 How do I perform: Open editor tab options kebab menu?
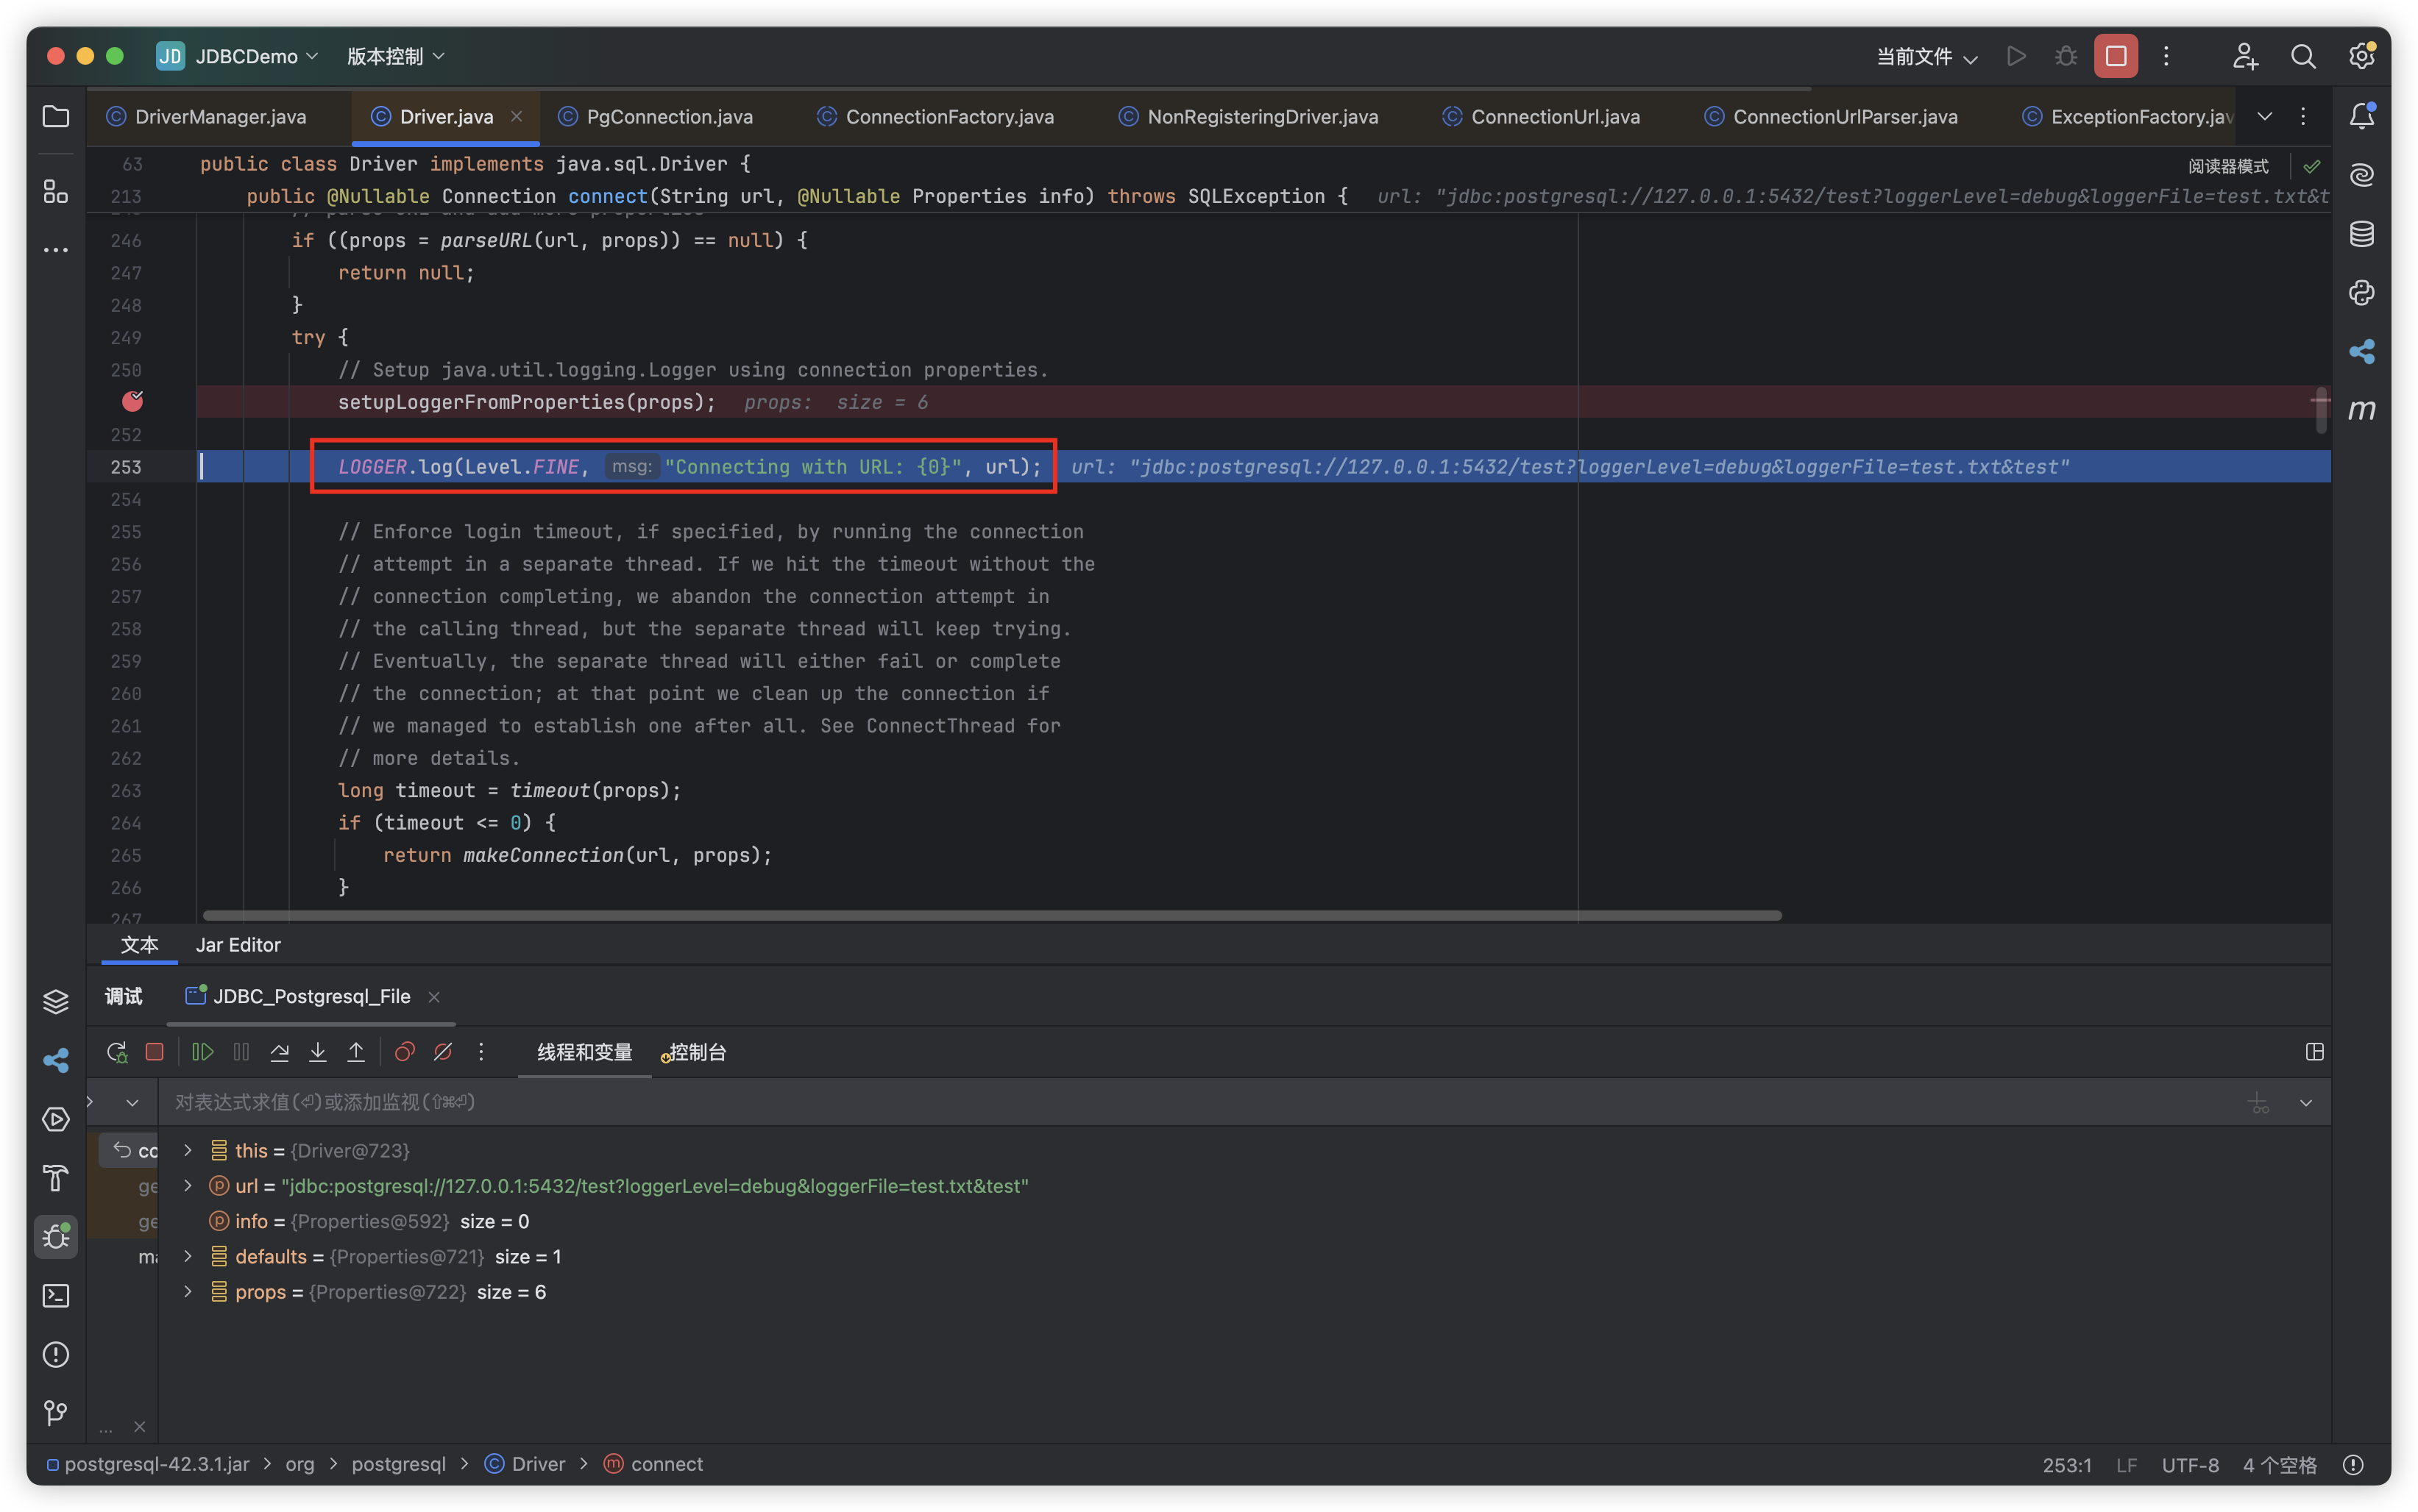[2303, 117]
